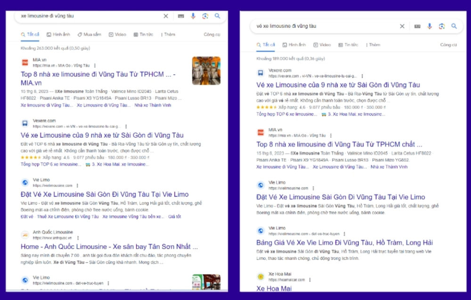The height and width of the screenshot is (300, 471).
Task: Clear the right search box with the X icon
Action: (402, 26)
